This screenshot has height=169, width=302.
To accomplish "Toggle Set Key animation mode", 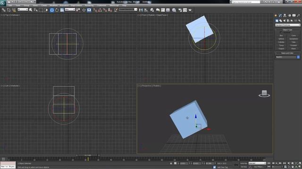I will (243, 167).
